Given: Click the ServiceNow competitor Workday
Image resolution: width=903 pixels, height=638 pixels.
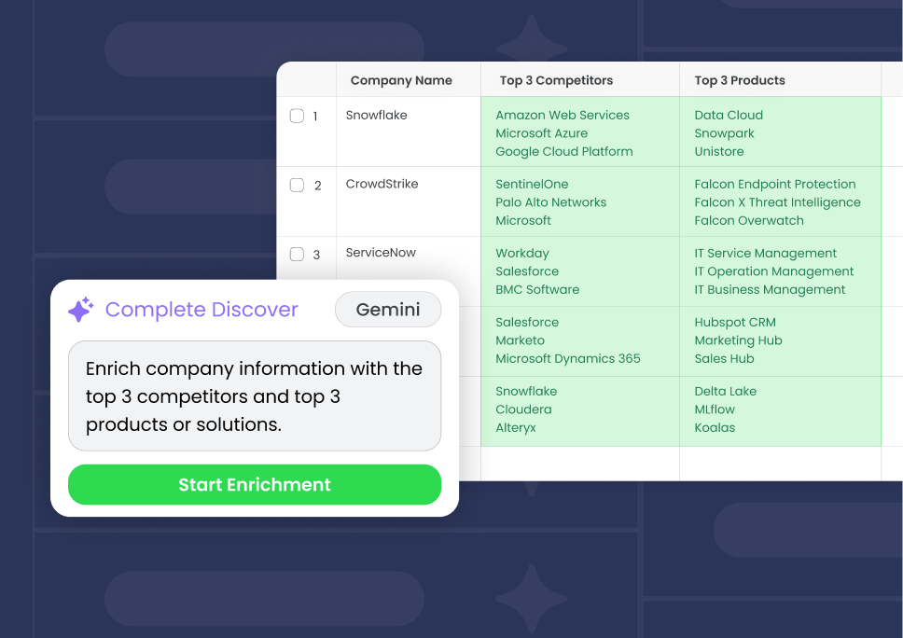Looking at the screenshot, I should pos(521,253).
